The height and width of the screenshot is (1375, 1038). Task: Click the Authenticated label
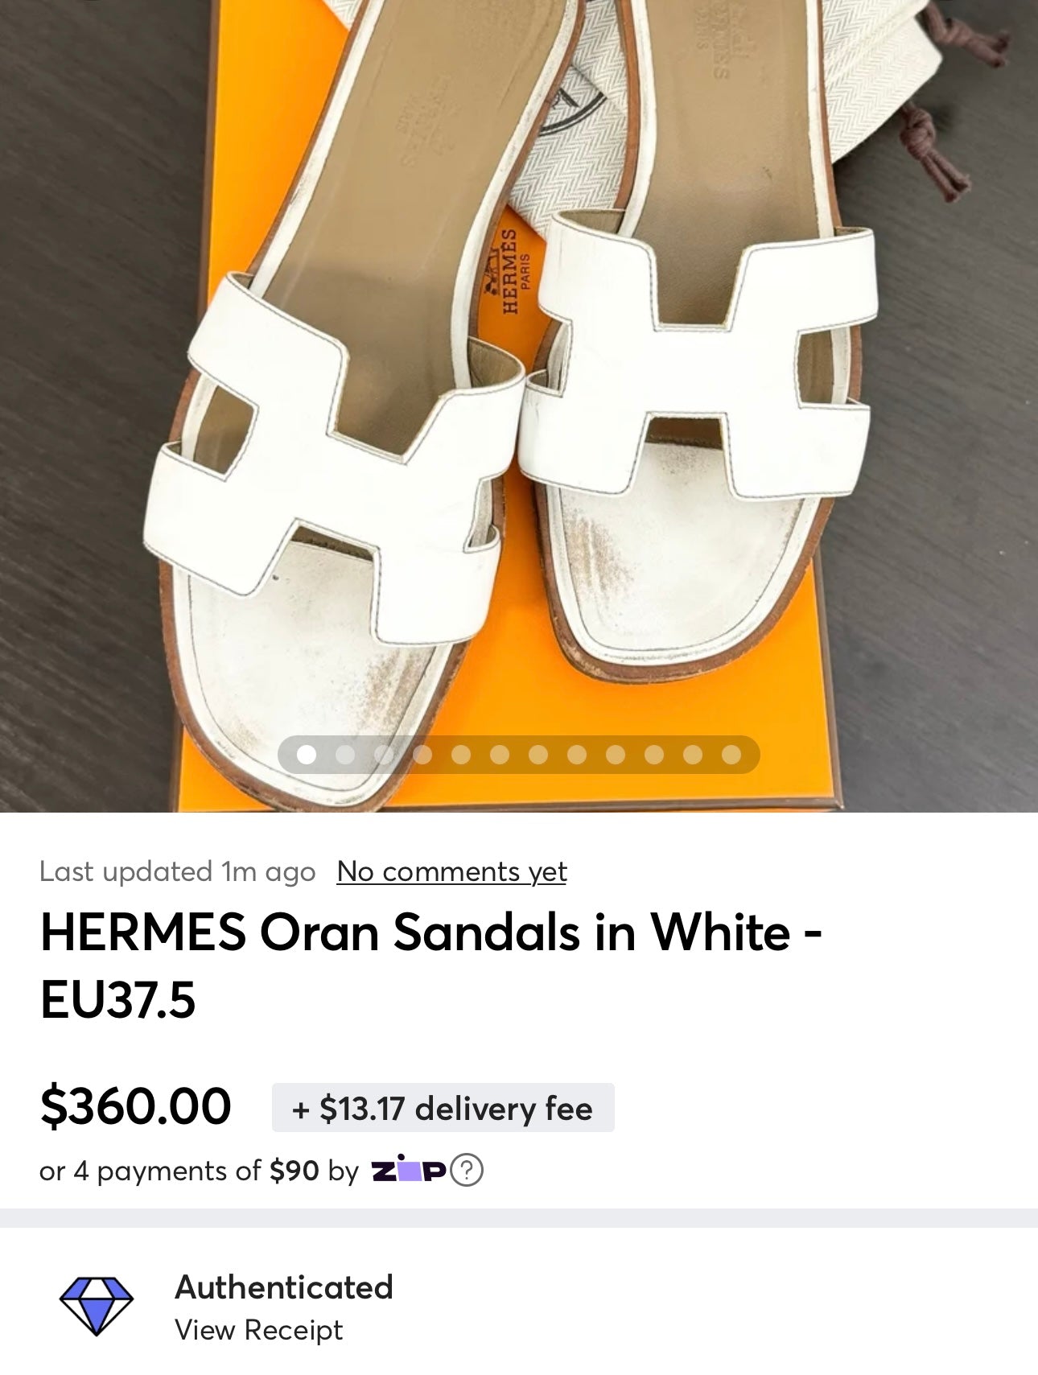tap(284, 1286)
